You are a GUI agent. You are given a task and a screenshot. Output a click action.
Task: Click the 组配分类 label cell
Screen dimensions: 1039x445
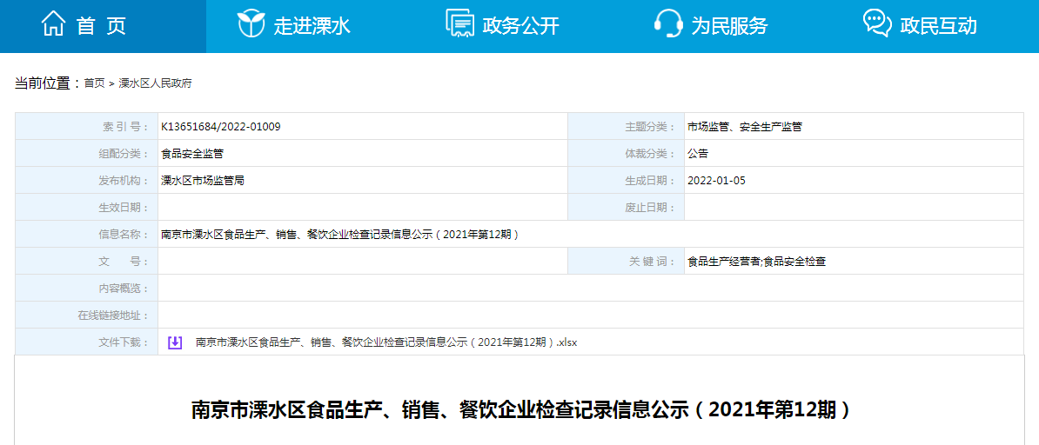pos(87,154)
